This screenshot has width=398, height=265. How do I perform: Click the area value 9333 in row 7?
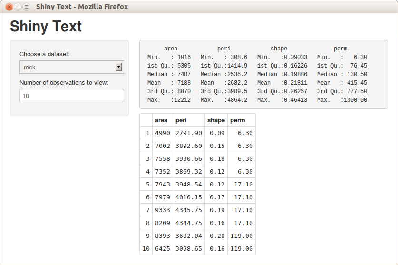pos(162,210)
